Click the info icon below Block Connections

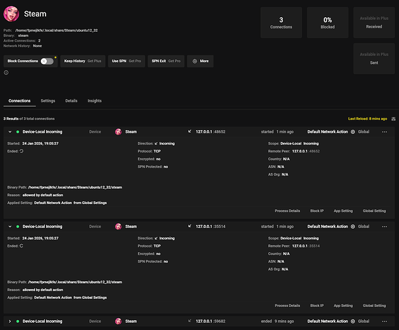point(7,73)
